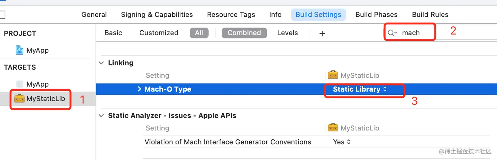Expand the Mach-O Type row chevron
Viewport: 497px width, 160px height.
[x=139, y=89]
